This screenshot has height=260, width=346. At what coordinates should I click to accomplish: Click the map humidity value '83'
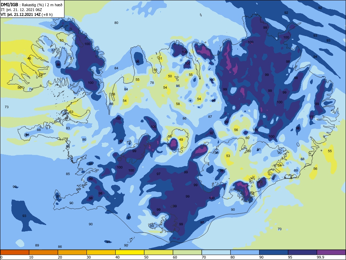[68, 128]
